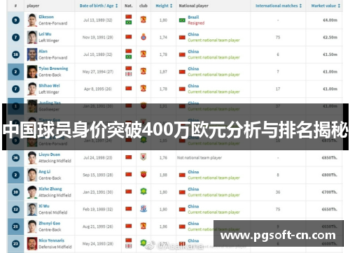Click jersey number 23 badge beside Nico Yennaris
350x253 pixels.
click(15, 244)
